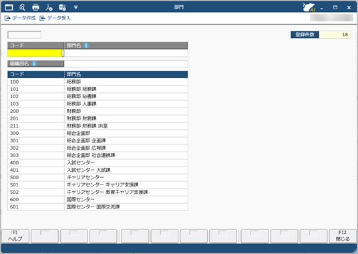358x254 pixels.
Task: Select row 100 総務部
Action: point(98,82)
